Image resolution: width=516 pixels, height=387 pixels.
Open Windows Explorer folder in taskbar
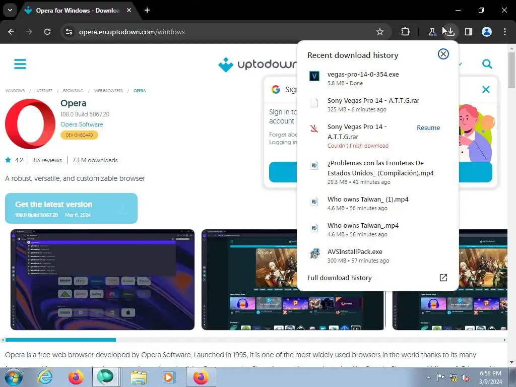(x=139, y=377)
